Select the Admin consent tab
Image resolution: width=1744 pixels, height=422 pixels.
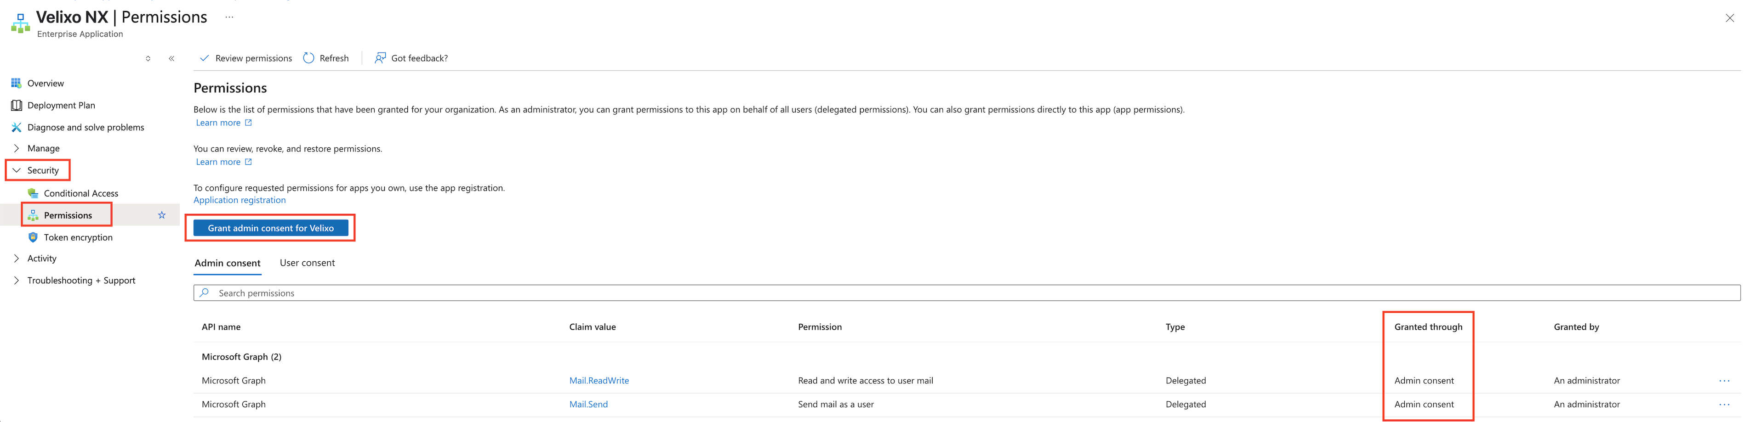click(x=228, y=263)
